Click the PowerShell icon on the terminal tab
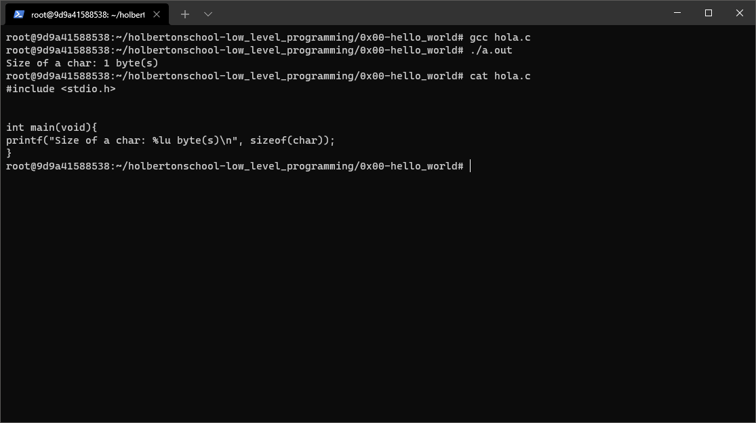This screenshot has height=423, width=756. [17, 14]
